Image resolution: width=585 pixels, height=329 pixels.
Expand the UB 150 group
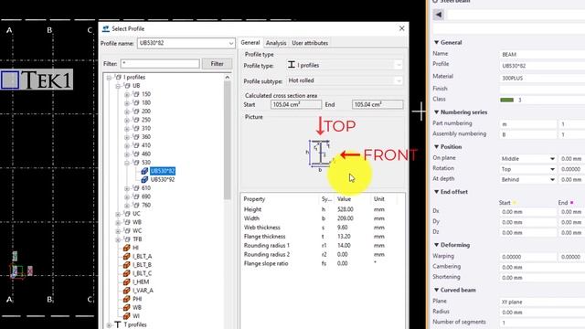(127, 94)
